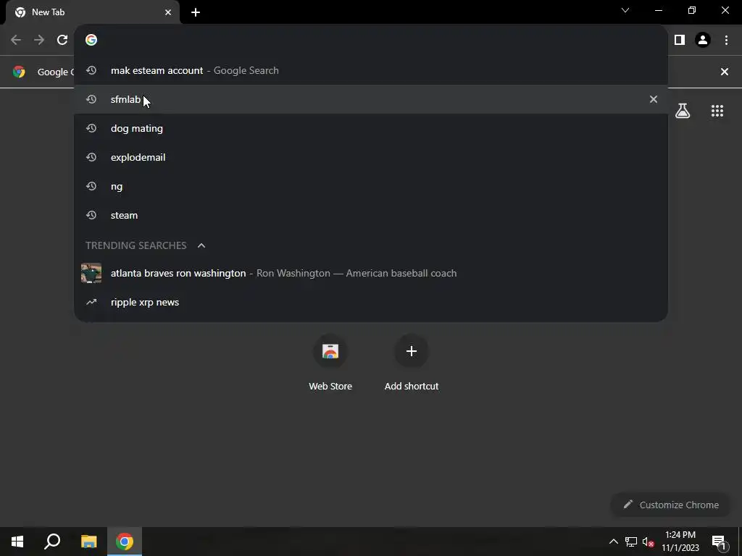Open the side panel icon
This screenshot has height=556, width=742.
click(680, 41)
